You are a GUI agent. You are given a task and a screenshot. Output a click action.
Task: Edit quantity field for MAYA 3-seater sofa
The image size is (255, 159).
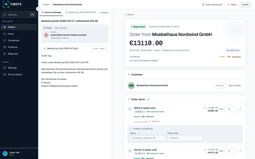click(230, 109)
